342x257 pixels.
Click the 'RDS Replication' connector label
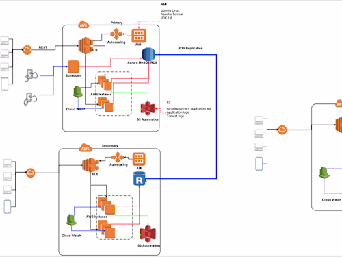(190, 48)
